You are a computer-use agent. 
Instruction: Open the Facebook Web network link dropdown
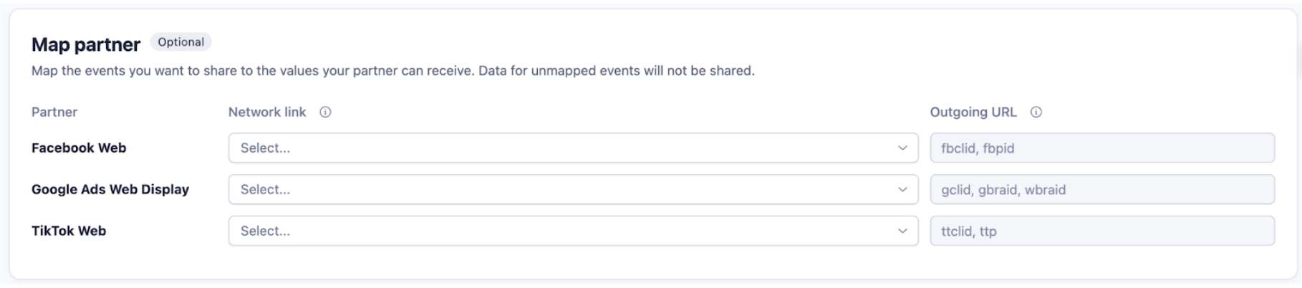tap(573, 148)
